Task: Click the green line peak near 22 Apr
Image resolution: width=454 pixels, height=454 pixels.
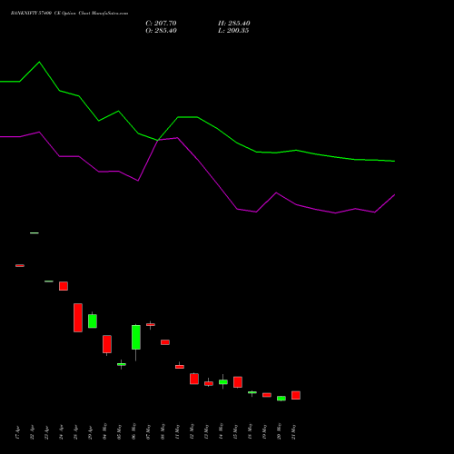Action: 39,62
